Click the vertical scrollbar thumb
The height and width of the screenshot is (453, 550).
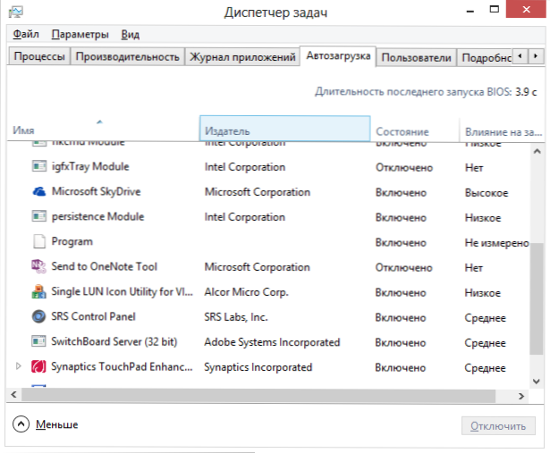537,298
